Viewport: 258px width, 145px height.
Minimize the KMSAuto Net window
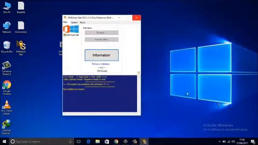click(x=119, y=18)
